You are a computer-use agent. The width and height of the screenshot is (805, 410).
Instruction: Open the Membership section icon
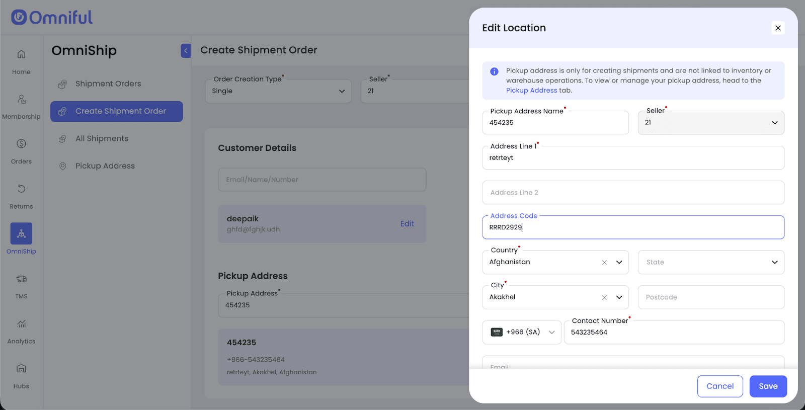(x=21, y=99)
